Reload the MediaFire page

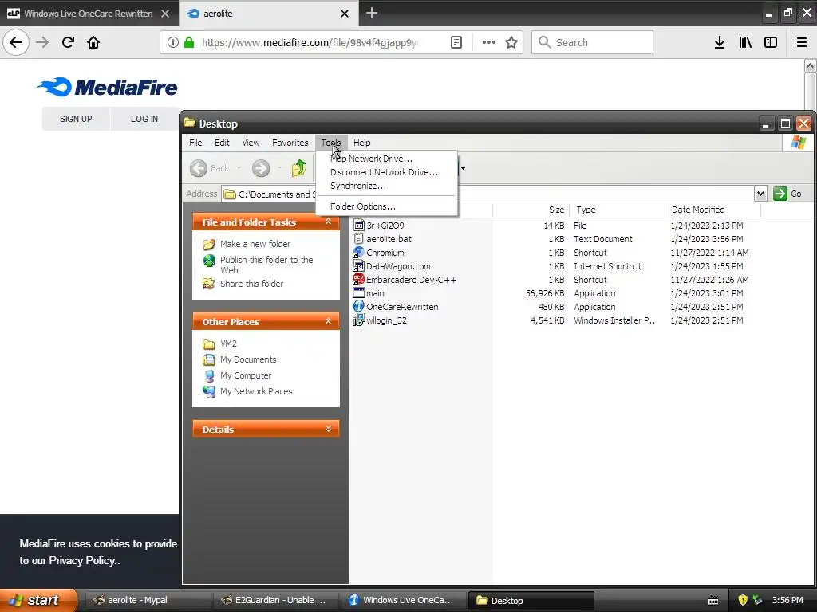click(x=68, y=42)
